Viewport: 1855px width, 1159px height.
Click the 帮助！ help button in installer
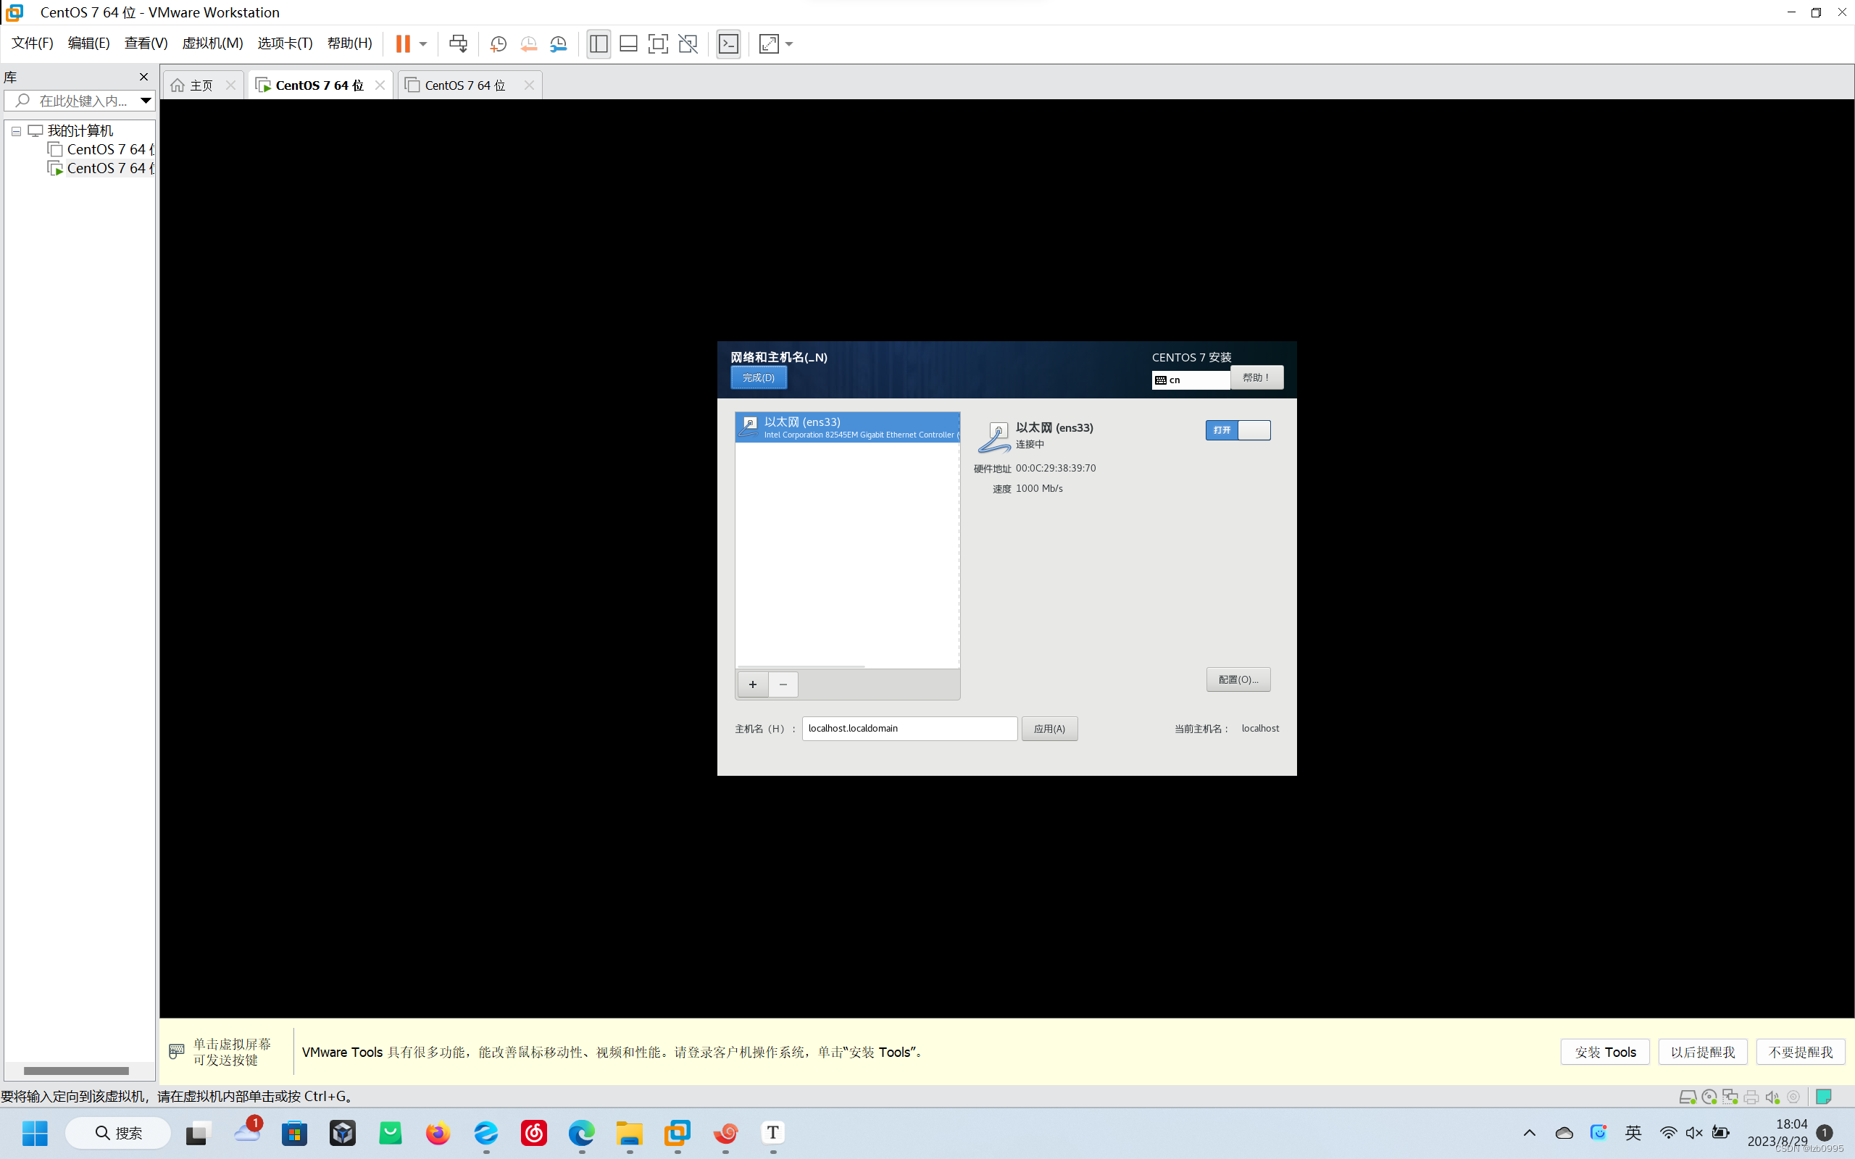(1256, 377)
